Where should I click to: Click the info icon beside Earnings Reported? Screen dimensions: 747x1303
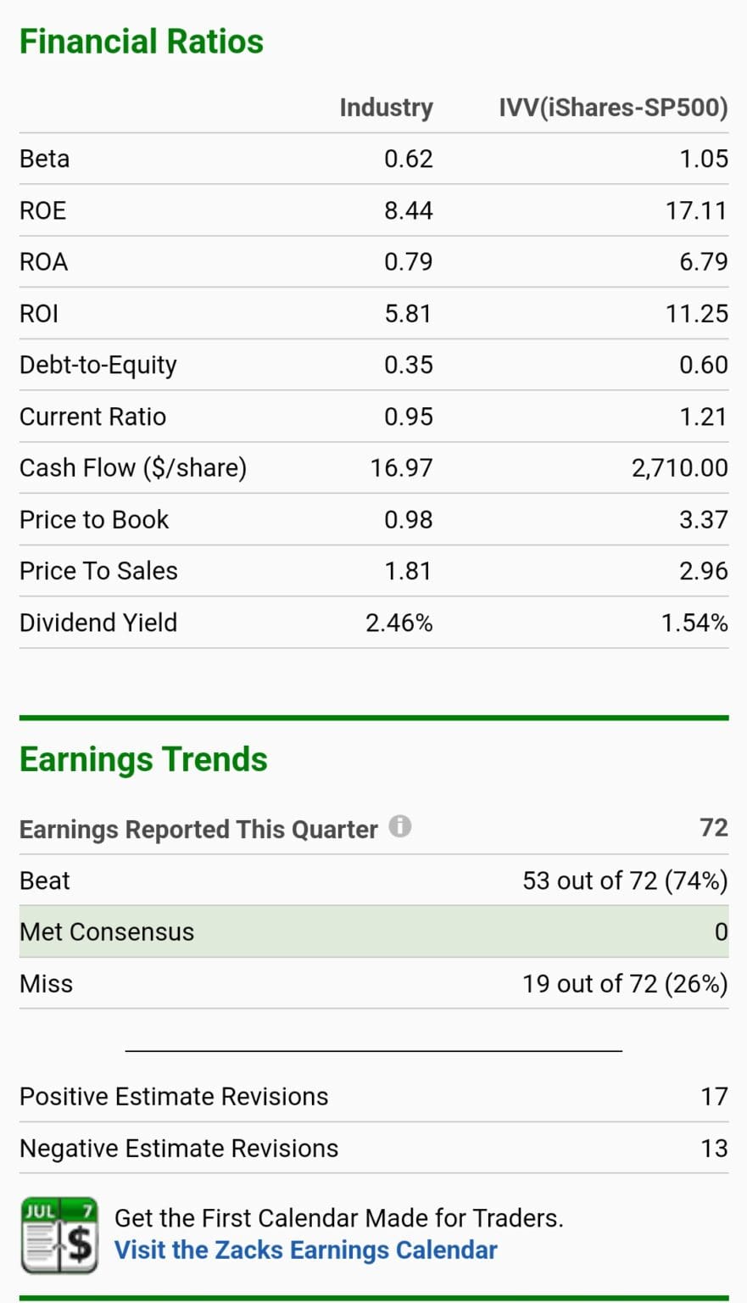(400, 826)
